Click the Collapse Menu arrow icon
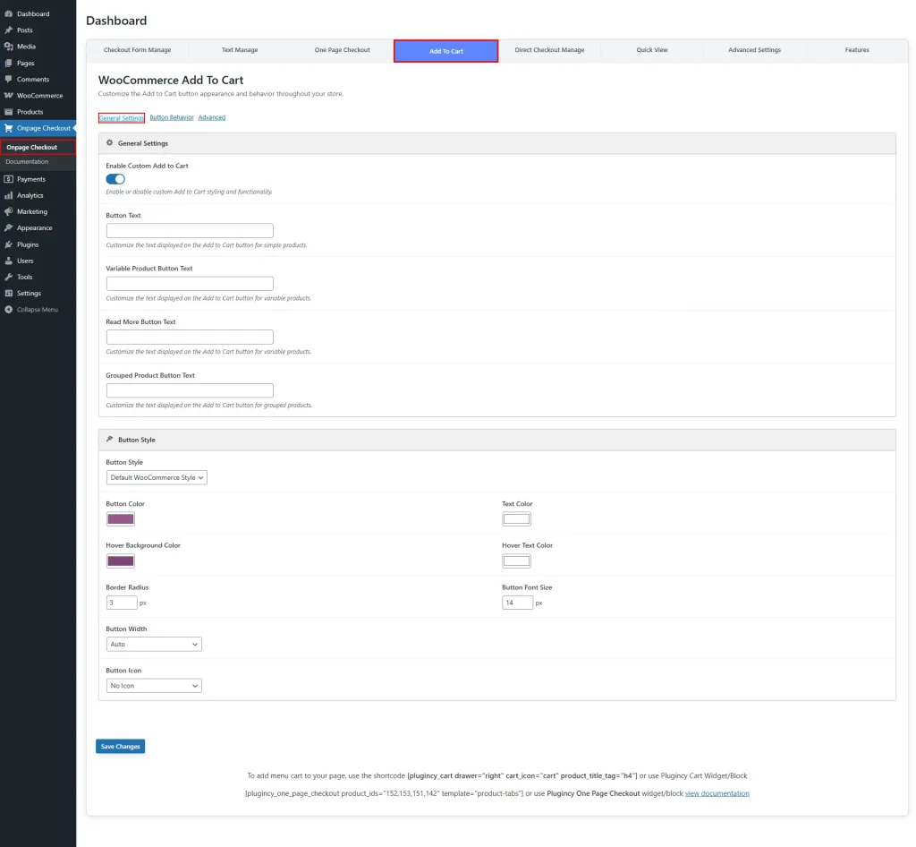The width and height of the screenshot is (916, 847). (x=9, y=309)
